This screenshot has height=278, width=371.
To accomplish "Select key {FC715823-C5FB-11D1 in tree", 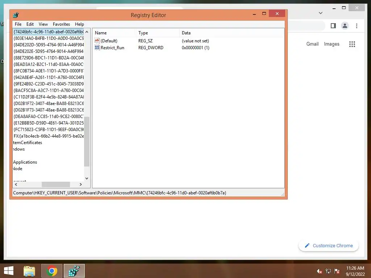I will click(x=49, y=130).
